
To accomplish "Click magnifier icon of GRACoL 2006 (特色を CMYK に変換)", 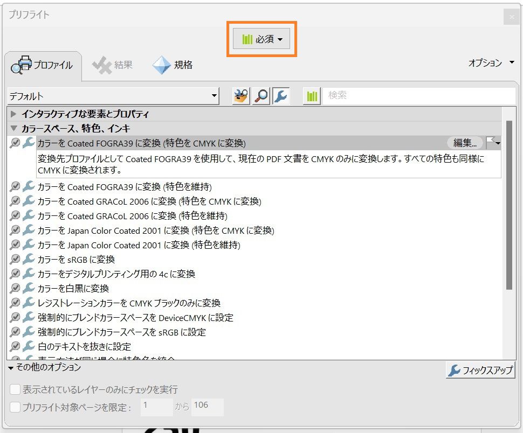I will (15, 201).
